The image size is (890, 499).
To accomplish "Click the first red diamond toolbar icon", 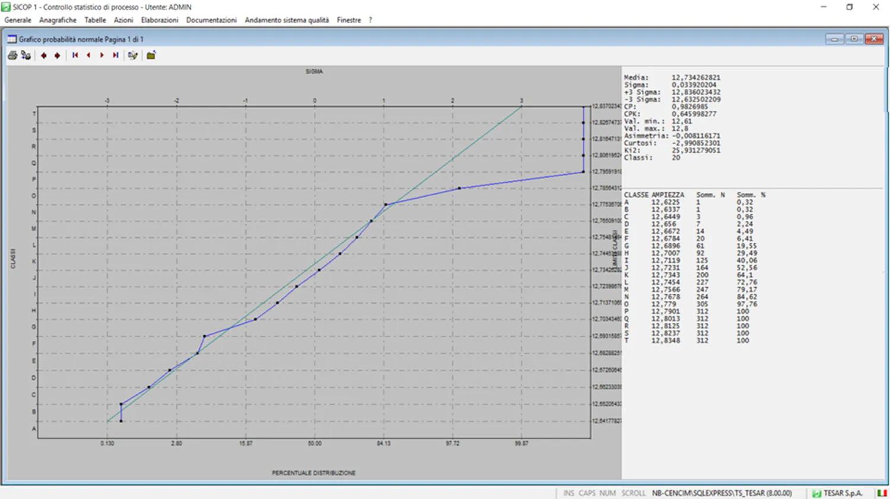I will tap(44, 55).
